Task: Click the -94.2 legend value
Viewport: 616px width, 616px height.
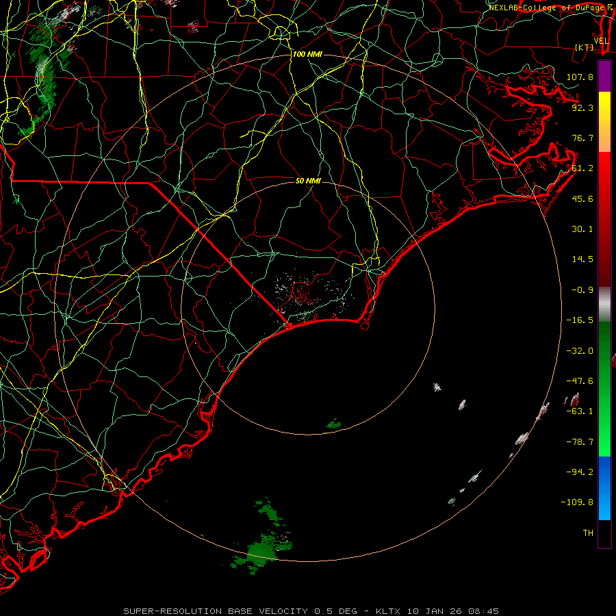Action: coord(580,472)
